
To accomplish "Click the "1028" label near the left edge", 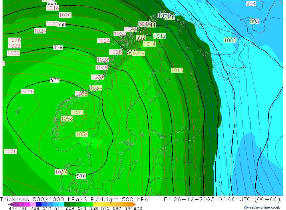I will coord(14,46).
